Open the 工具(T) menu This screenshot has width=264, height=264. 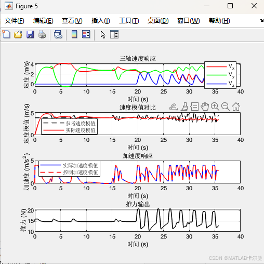[129, 21]
